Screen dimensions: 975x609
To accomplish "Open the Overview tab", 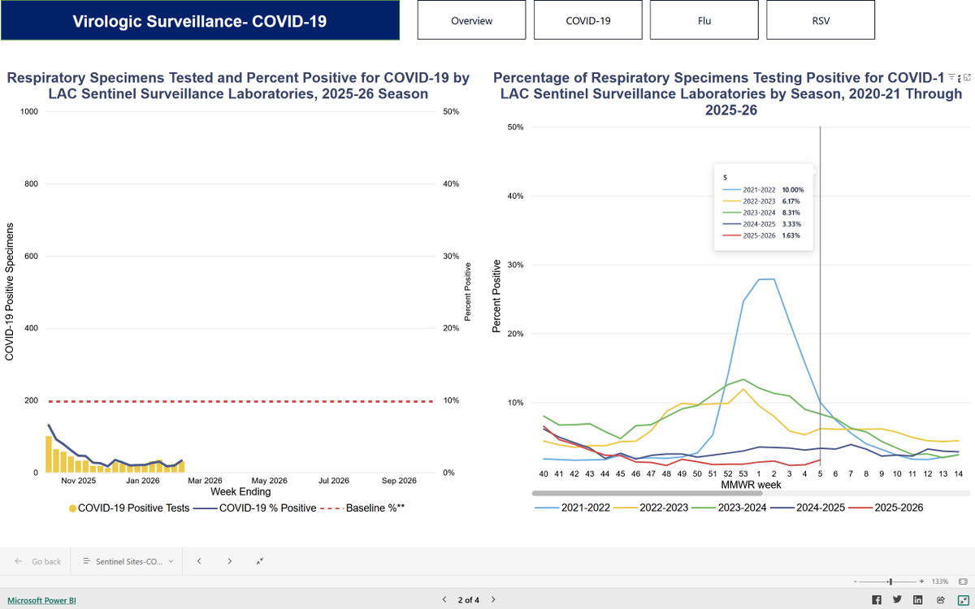I will tap(471, 20).
